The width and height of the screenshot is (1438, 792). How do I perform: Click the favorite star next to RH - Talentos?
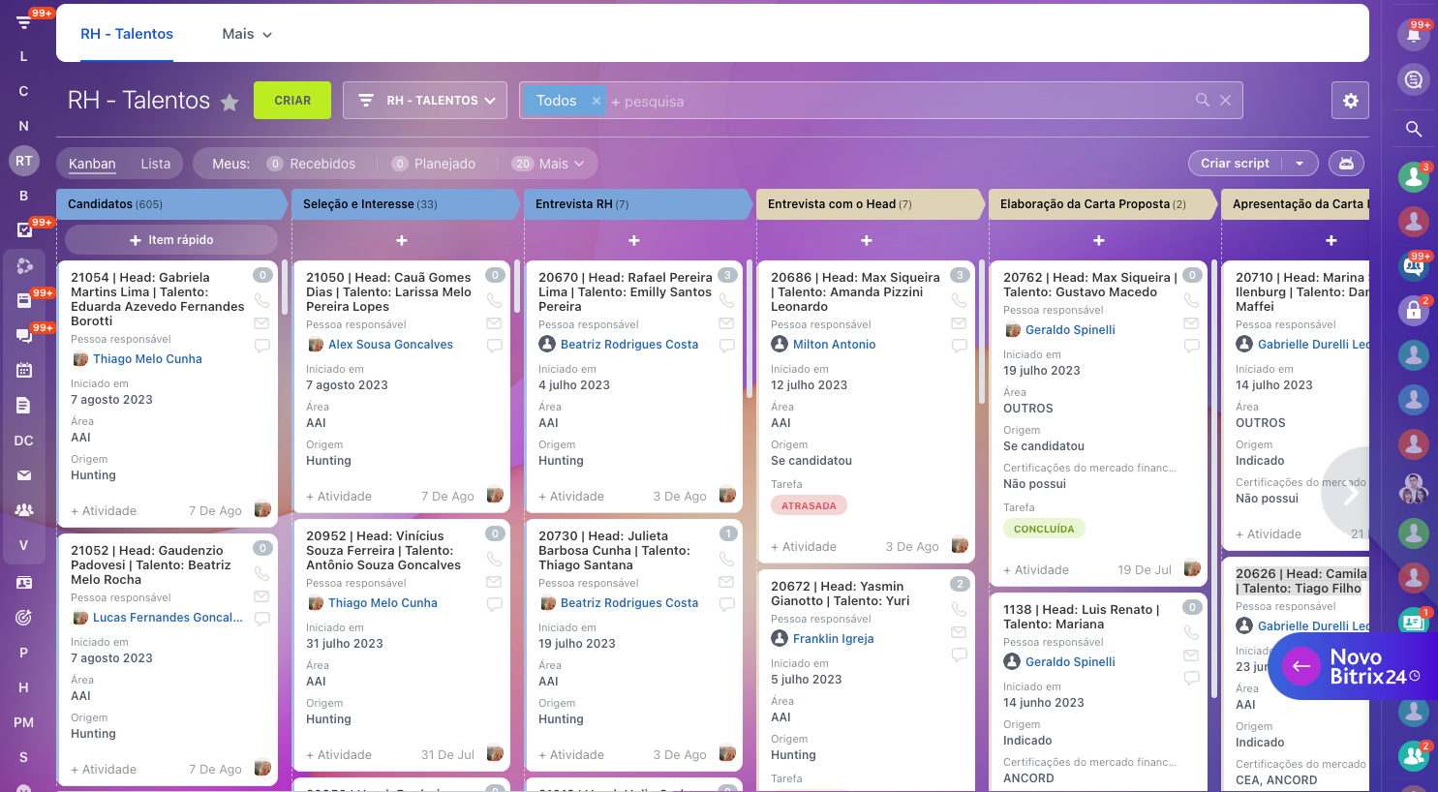(x=229, y=103)
